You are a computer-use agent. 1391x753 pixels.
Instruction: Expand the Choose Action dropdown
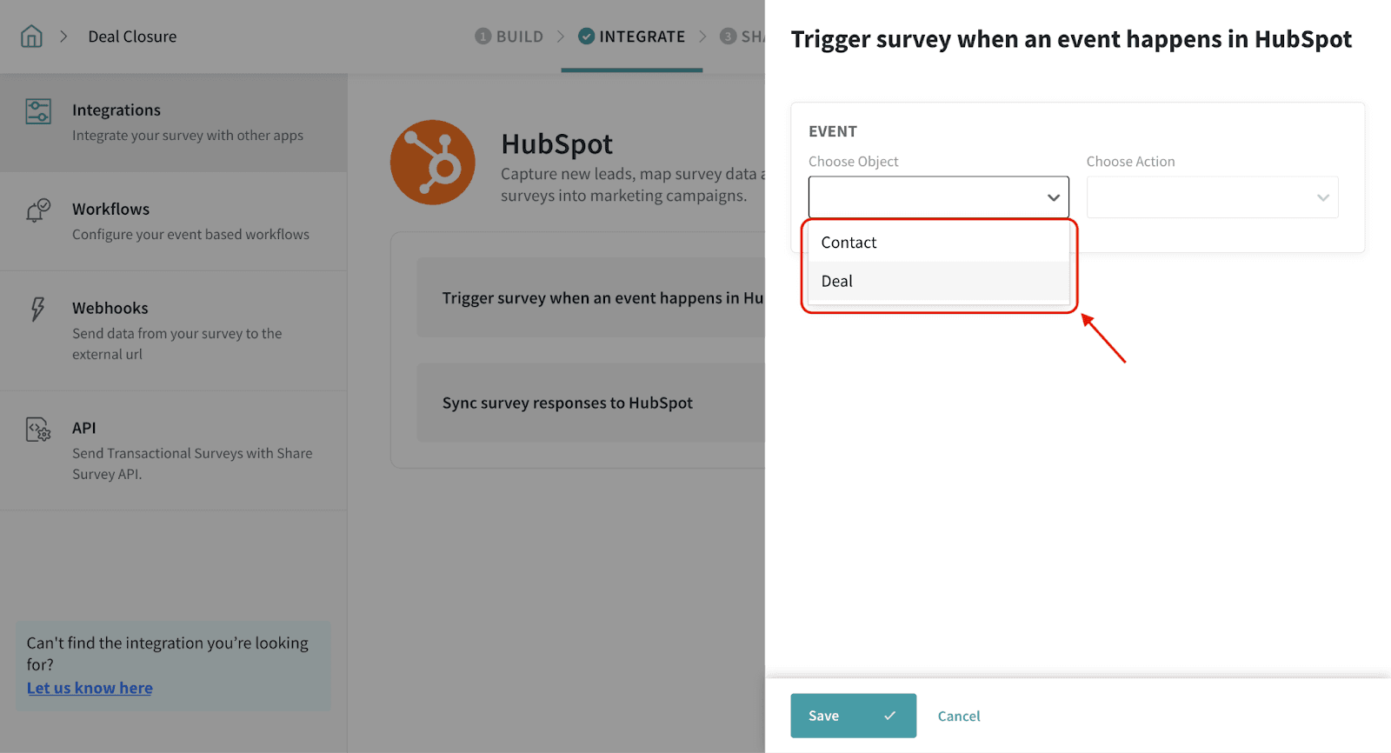(1212, 197)
